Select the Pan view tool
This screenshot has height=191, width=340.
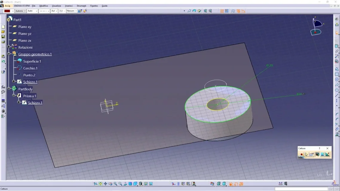(105, 184)
